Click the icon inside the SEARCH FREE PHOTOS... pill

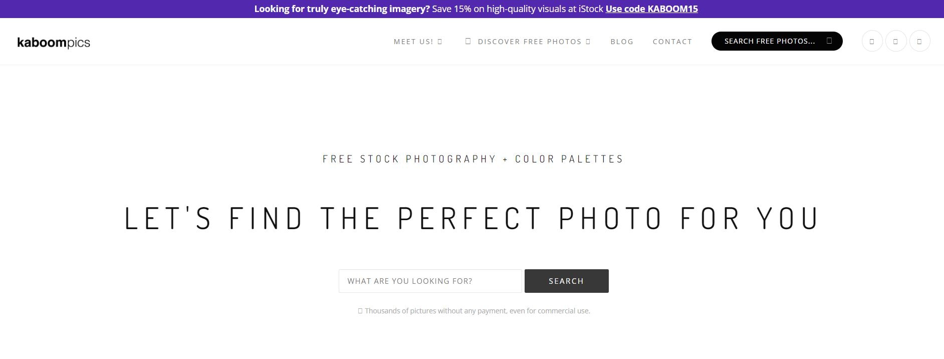tap(829, 41)
